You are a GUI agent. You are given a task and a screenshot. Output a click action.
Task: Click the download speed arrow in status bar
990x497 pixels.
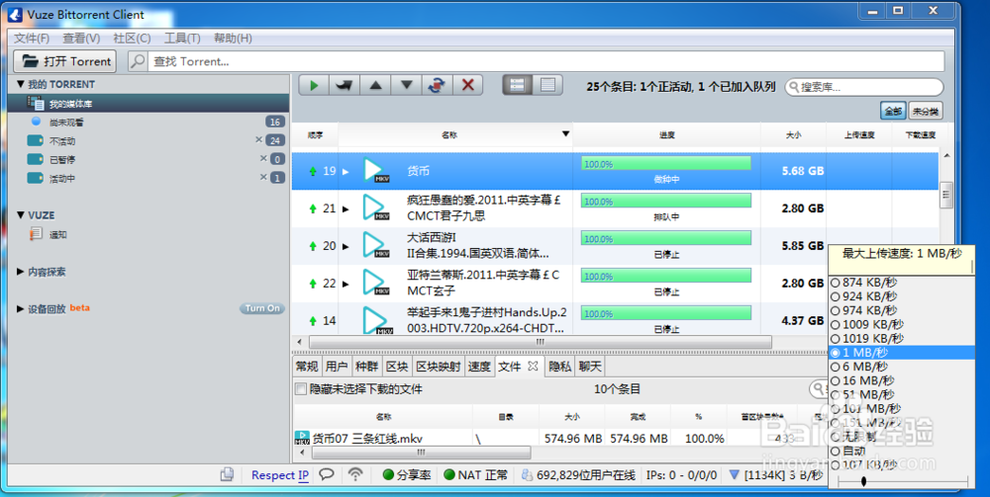(x=733, y=475)
